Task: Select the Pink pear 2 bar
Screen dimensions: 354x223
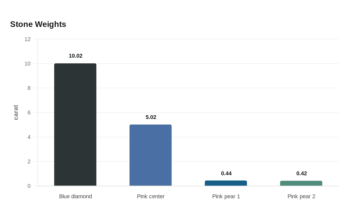Action: 301,183
